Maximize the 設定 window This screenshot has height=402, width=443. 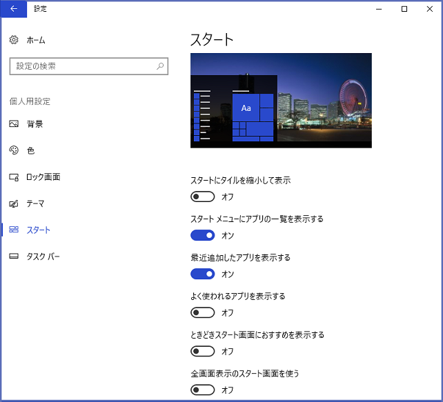[404, 9]
